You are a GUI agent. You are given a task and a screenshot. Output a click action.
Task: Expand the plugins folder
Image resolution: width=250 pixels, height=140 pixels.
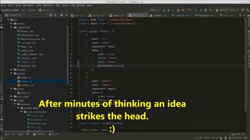point(11,70)
